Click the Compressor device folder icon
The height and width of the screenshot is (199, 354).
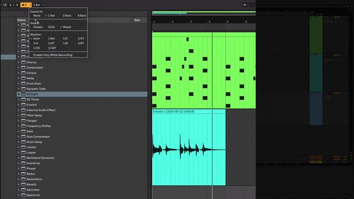(23, 67)
